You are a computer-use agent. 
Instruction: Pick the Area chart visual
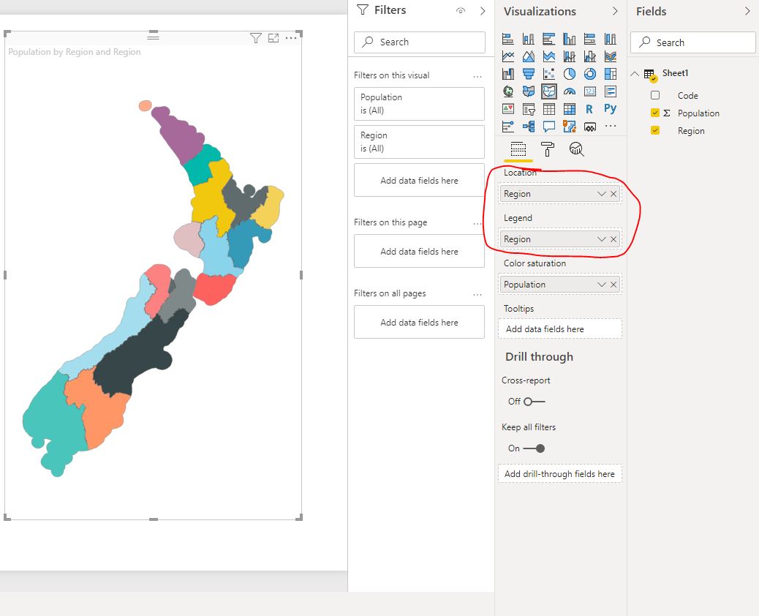tap(529, 56)
